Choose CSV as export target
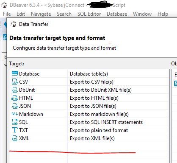 click(24, 82)
